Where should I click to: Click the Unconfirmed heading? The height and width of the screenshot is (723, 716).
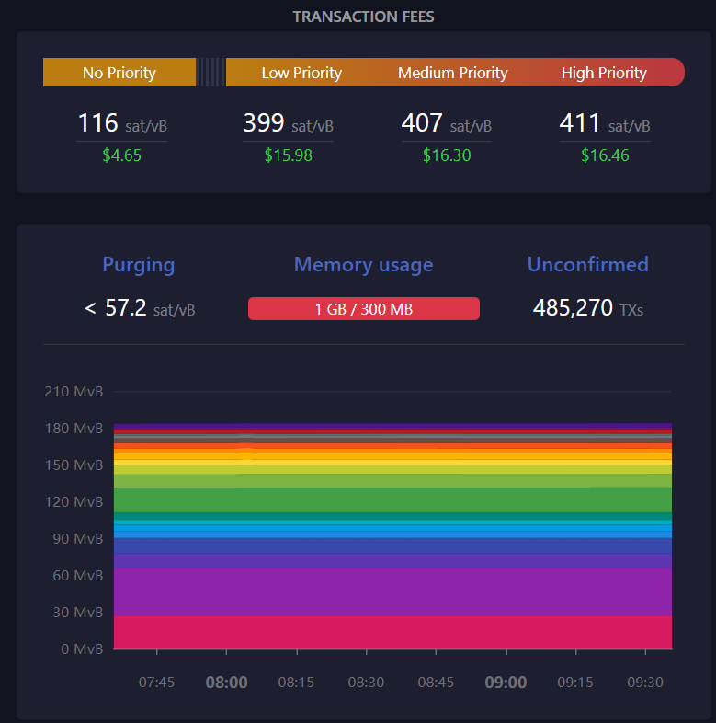588,265
